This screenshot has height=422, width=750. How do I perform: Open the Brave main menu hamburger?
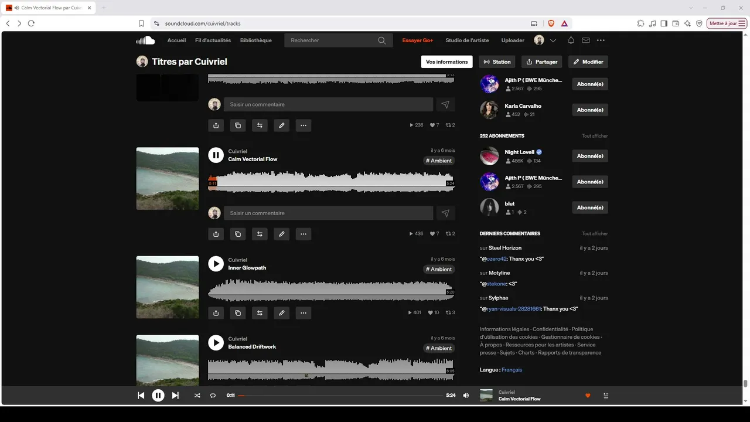pyautogui.click(x=742, y=23)
